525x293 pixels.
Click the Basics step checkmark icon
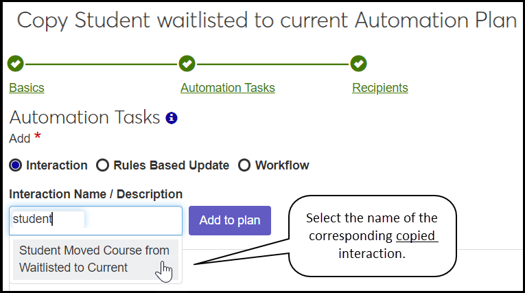pos(15,64)
